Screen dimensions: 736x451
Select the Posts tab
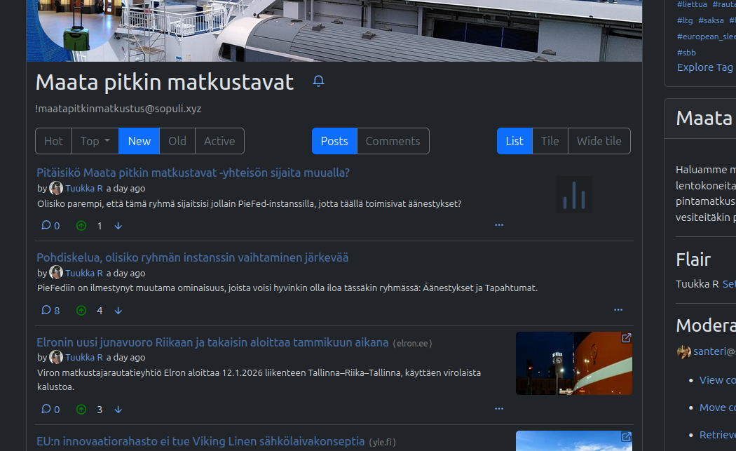[x=334, y=141]
